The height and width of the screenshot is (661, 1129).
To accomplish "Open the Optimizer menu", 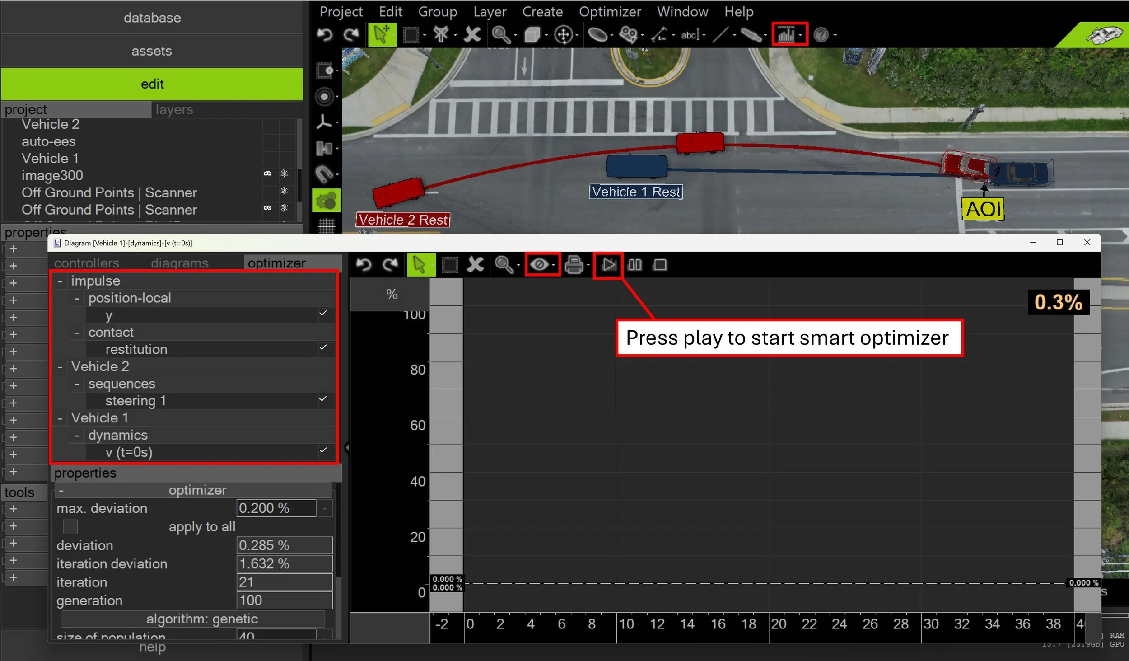I will [609, 12].
